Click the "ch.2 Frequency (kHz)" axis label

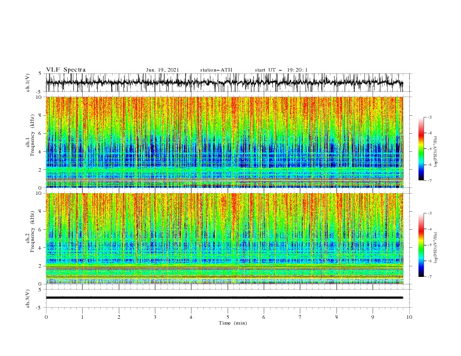(x=30, y=232)
